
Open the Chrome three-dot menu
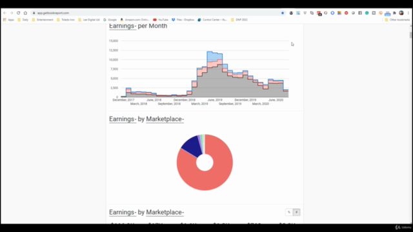point(408,13)
